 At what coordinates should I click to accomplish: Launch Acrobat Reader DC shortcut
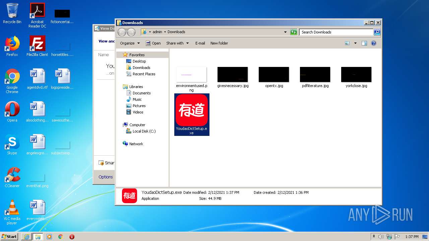pos(37,15)
